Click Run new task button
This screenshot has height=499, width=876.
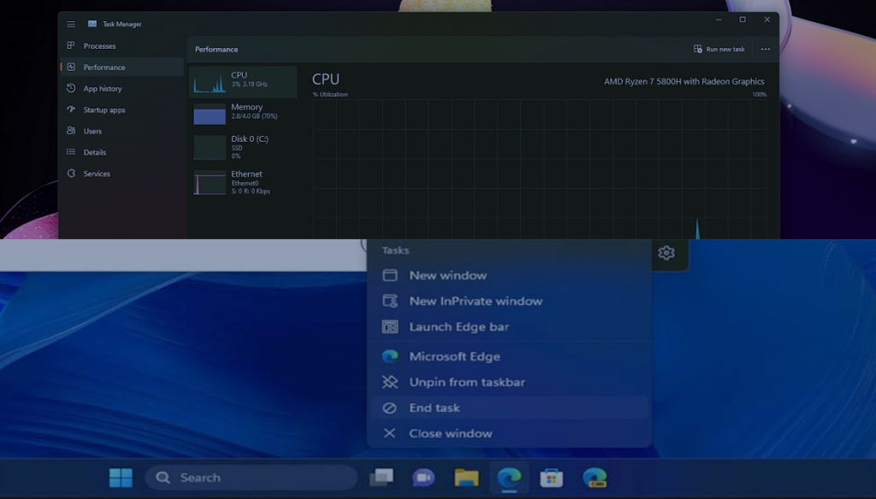coord(719,50)
